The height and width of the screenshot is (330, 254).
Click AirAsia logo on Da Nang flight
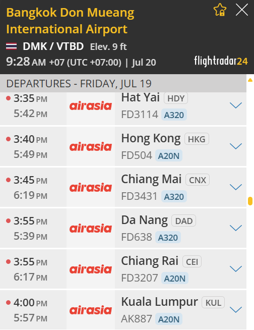tap(91, 229)
